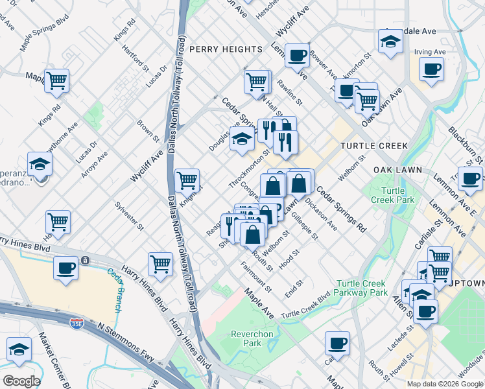The height and width of the screenshot is (389, 485).
Task: Select the Enid St street label
Action: coord(294,289)
